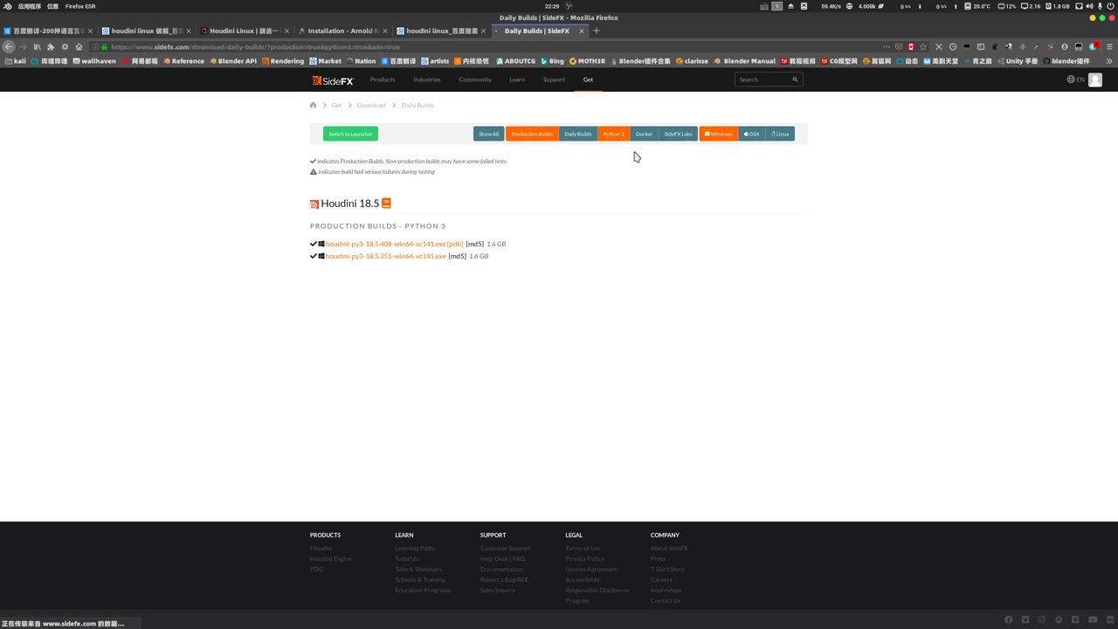Click the search magnifier icon in the header
This screenshot has width=1118, height=629.
click(795, 79)
